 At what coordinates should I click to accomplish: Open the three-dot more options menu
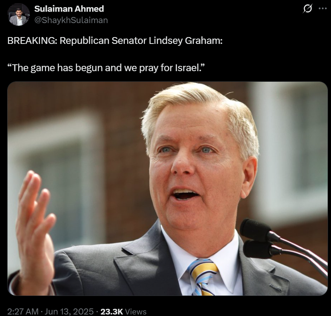pyautogui.click(x=323, y=9)
